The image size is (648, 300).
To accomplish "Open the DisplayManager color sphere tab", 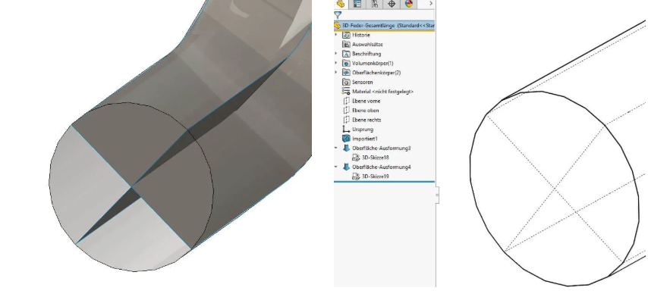I will 408,4.
